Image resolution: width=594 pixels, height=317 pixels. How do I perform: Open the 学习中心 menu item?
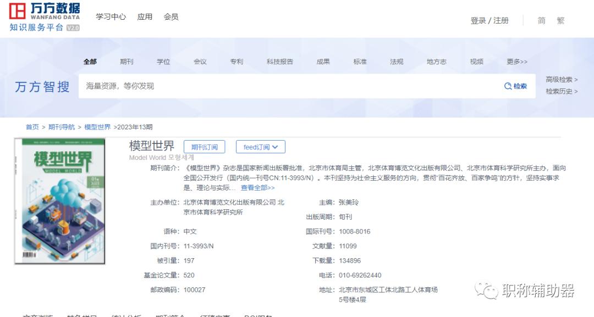point(111,16)
